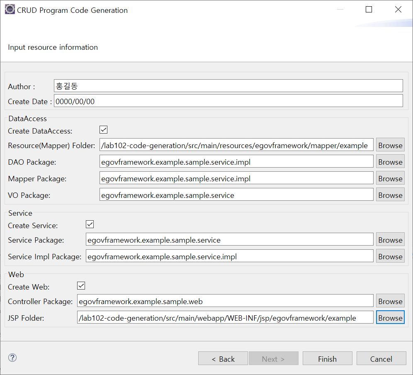Click the CRUD wizard title bar icon
This screenshot has width=413, height=375.
10,10
